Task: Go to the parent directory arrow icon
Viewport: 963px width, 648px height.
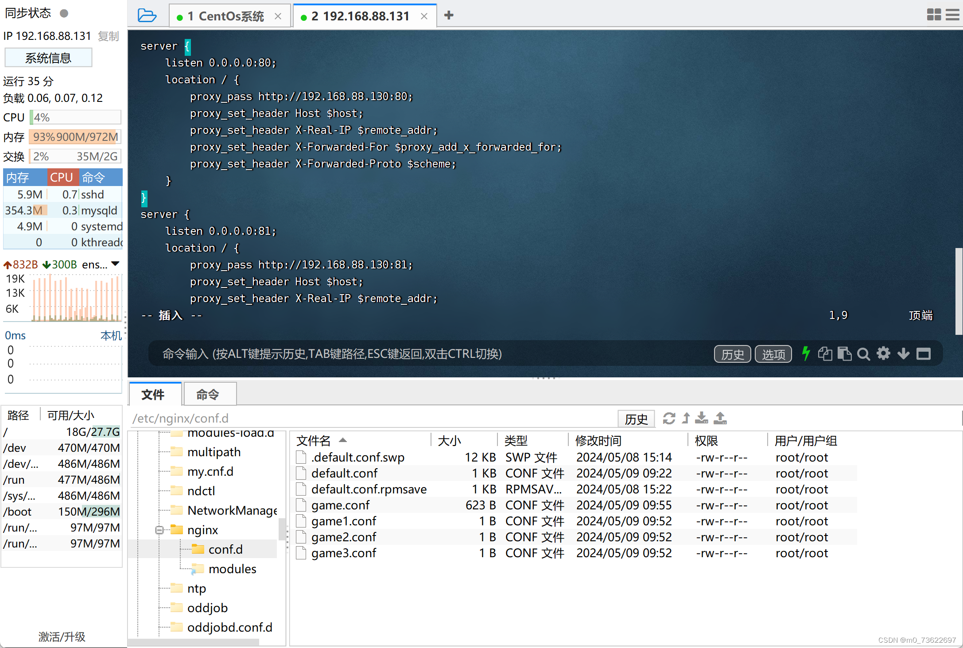Action: coord(686,418)
